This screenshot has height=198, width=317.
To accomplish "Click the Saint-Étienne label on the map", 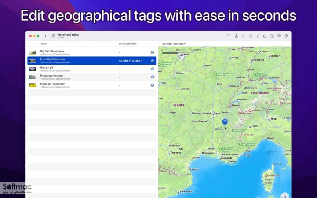I will point(199,121).
